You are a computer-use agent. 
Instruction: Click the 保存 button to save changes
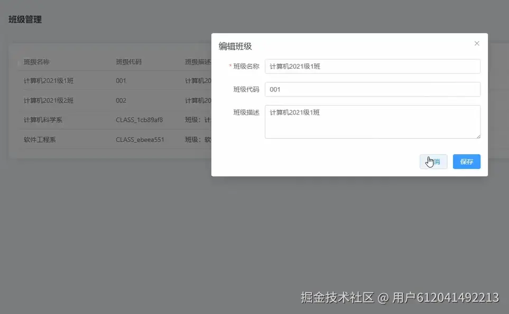(x=466, y=161)
